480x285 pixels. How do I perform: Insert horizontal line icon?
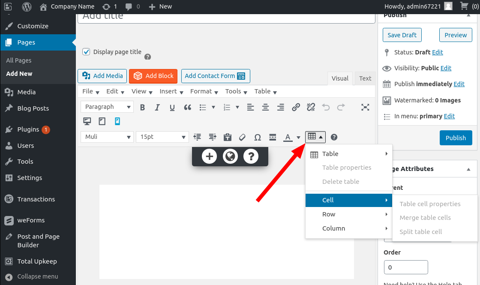pos(273,137)
